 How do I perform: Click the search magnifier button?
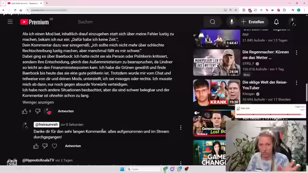212,22
